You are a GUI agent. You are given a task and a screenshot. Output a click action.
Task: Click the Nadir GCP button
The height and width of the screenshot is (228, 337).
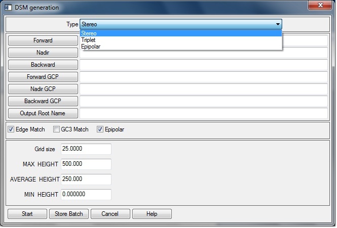pyautogui.click(x=43, y=89)
